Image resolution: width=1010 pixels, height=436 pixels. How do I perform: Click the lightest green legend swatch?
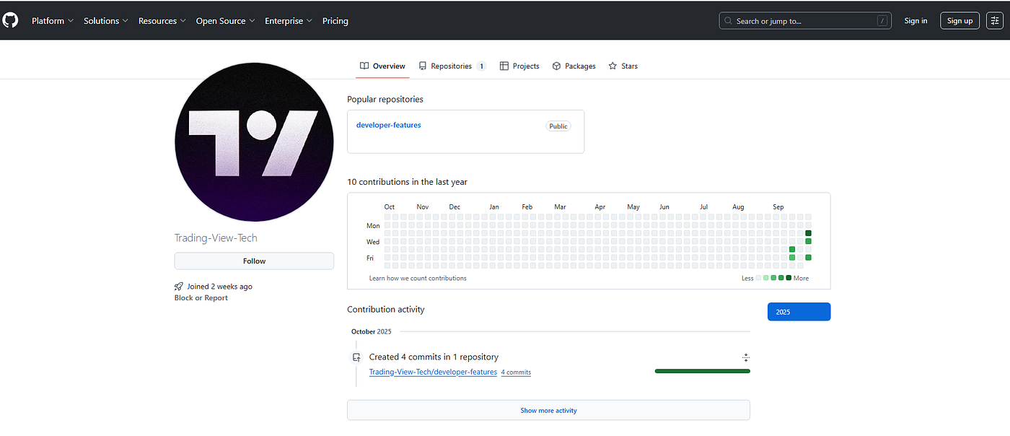pyautogui.click(x=766, y=278)
